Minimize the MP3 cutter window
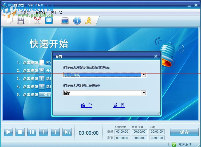Image resolution: width=201 pixels, height=147 pixels. tap(189, 6)
